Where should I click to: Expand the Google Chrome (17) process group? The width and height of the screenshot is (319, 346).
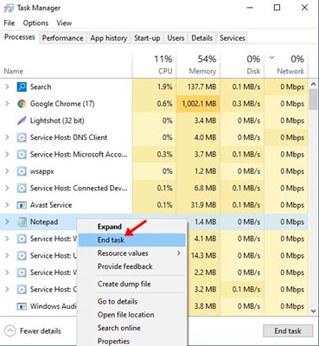8,104
